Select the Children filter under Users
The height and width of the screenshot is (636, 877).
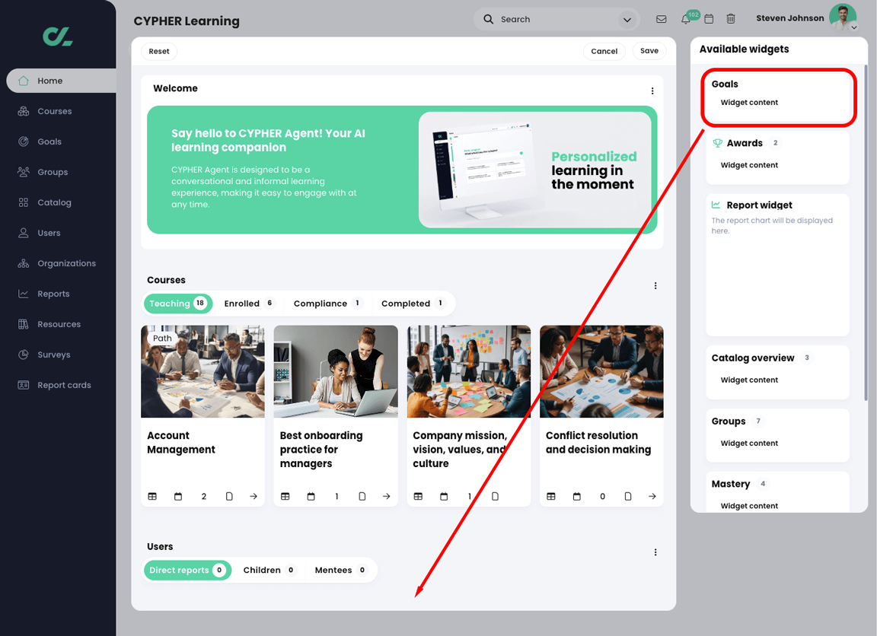click(x=262, y=570)
